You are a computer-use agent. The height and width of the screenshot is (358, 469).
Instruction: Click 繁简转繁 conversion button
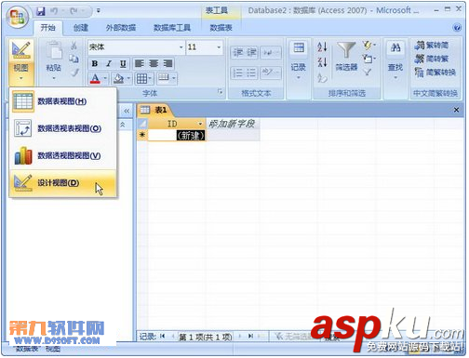432,59
